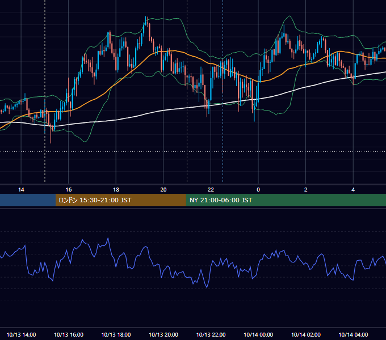Click the 10/13 16:00 date label

click(69, 334)
